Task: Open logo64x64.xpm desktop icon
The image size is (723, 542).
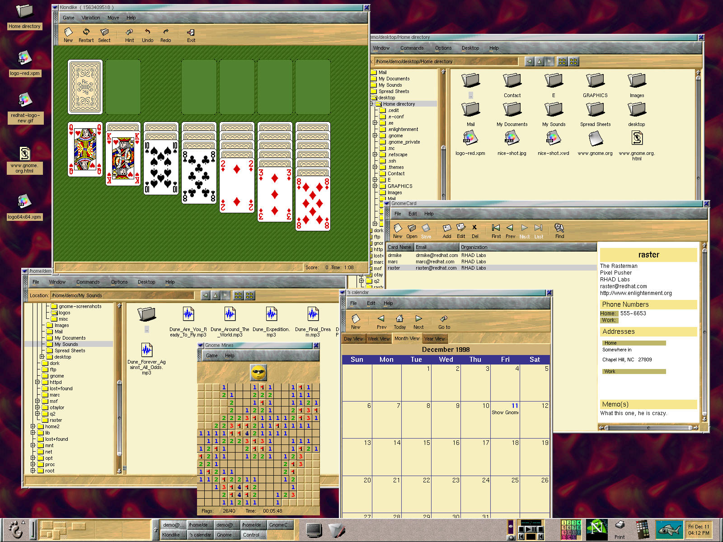Action: [24, 207]
